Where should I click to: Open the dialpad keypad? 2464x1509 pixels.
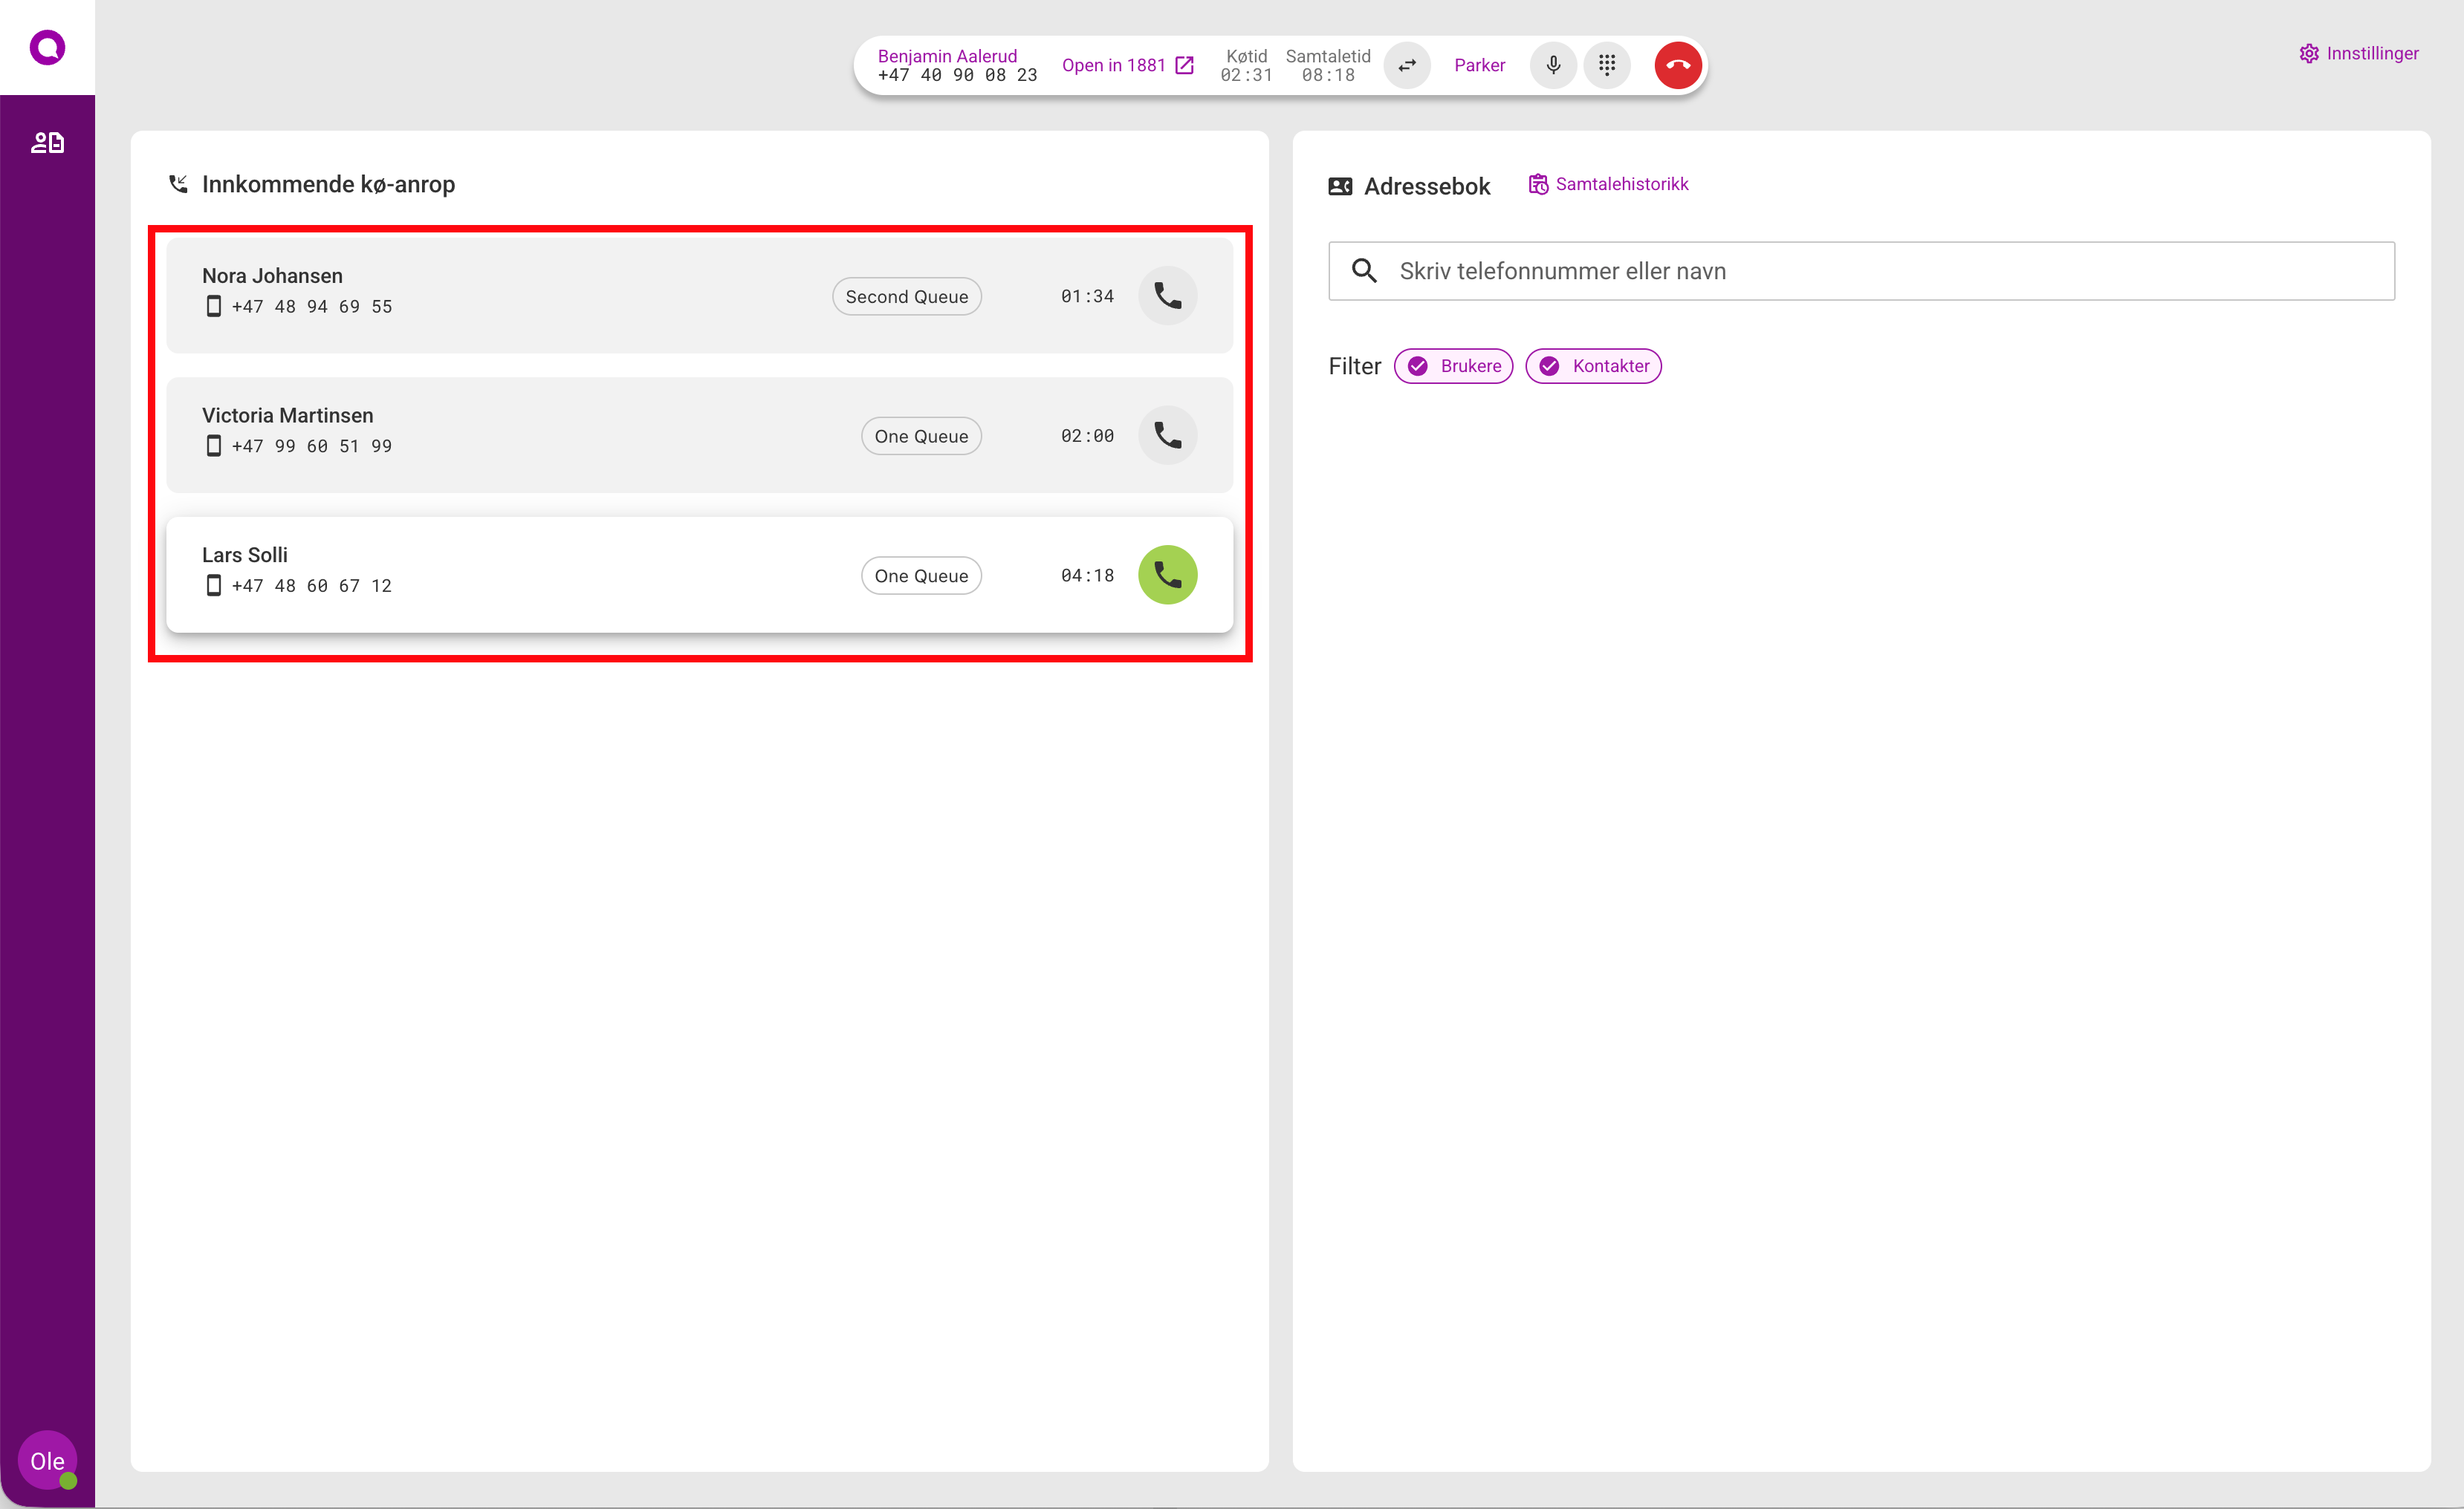(1606, 65)
